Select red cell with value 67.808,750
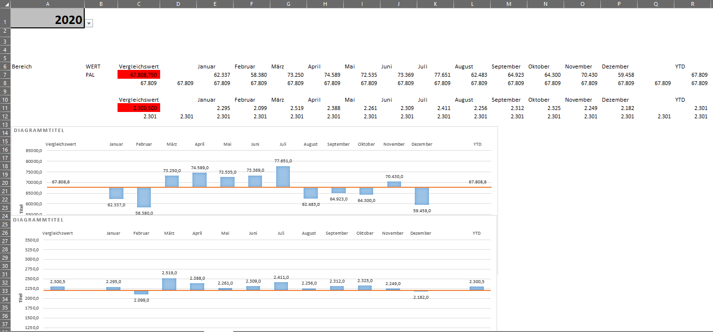 [139, 75]
